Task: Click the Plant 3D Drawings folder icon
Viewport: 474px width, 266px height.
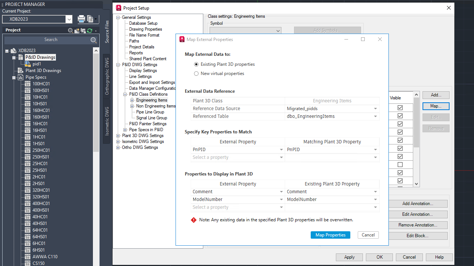Action: pos(21,71)
